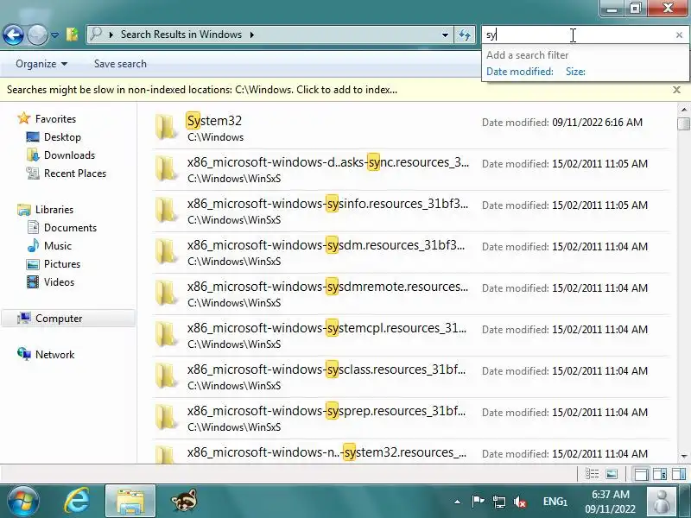The height and width of the screenshot is (518, 691).
Task: Click folder icon of sysprep.resources result
Action: tap(166, 418)
